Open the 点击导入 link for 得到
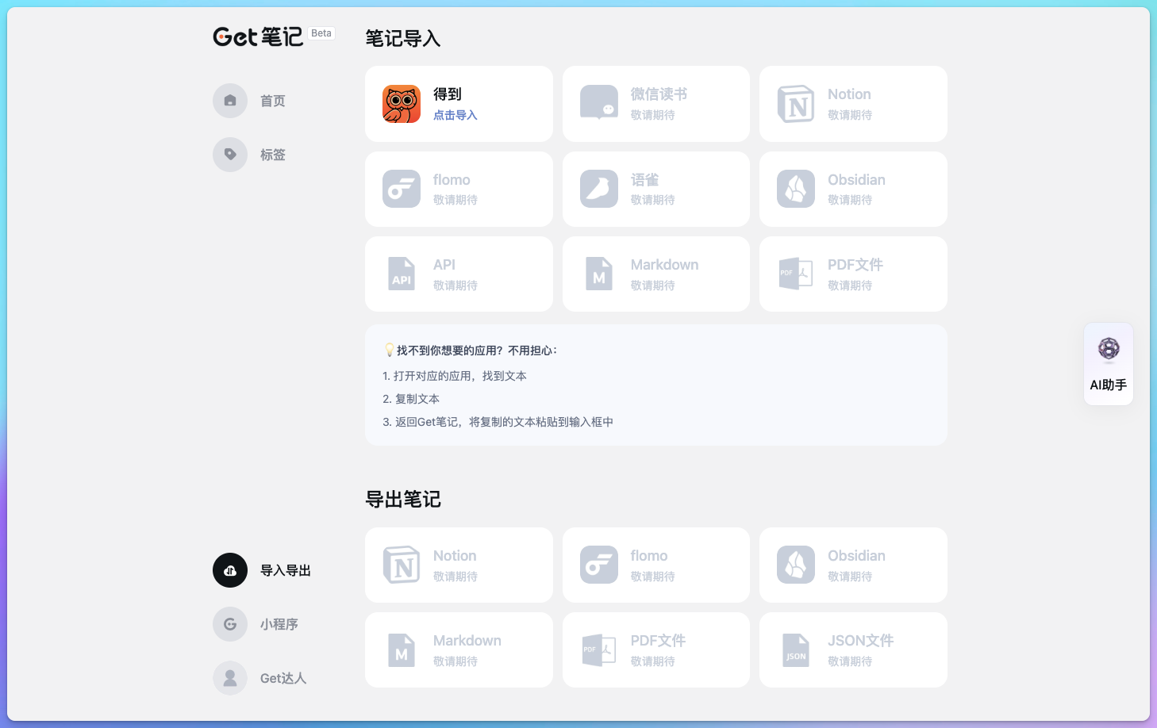Viewport: 1157px width, 728px height. (x=455, y=115)
